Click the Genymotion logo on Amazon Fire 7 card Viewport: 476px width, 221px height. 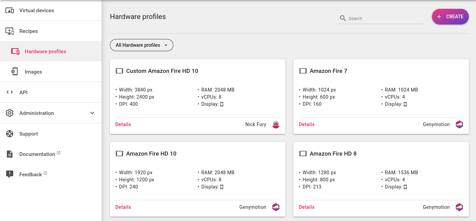coord(459,124)
